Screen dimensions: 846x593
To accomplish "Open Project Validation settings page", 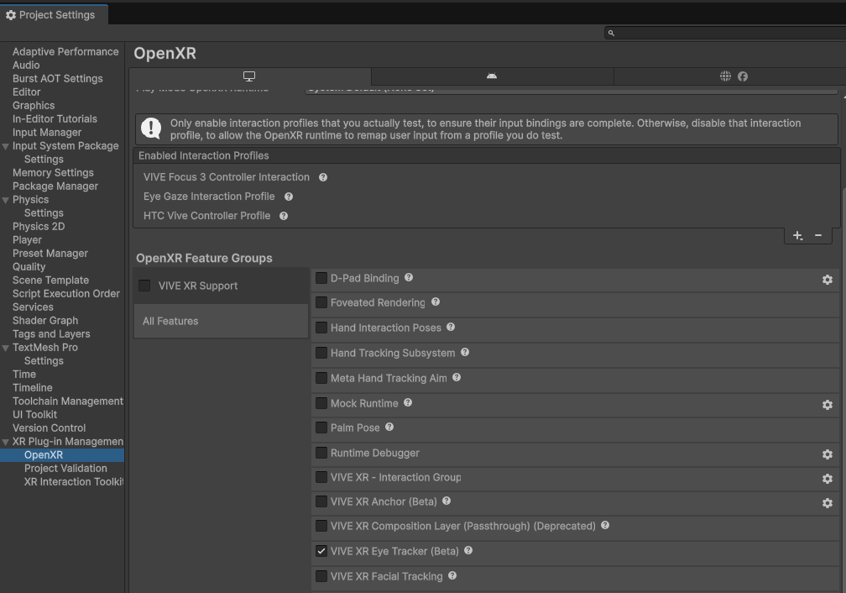I will pyautogui.click(x=65, y=469).
